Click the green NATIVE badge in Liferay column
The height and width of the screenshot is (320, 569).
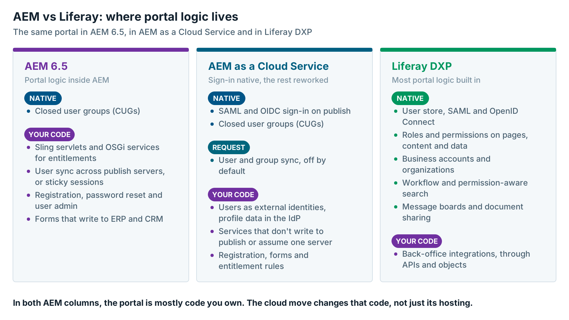[410, 98]
